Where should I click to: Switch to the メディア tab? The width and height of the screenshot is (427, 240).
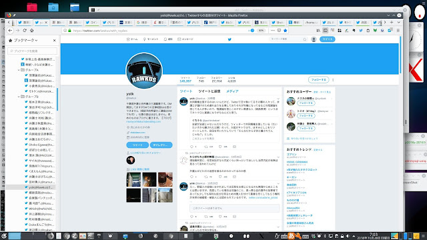(x=232, y=91)
